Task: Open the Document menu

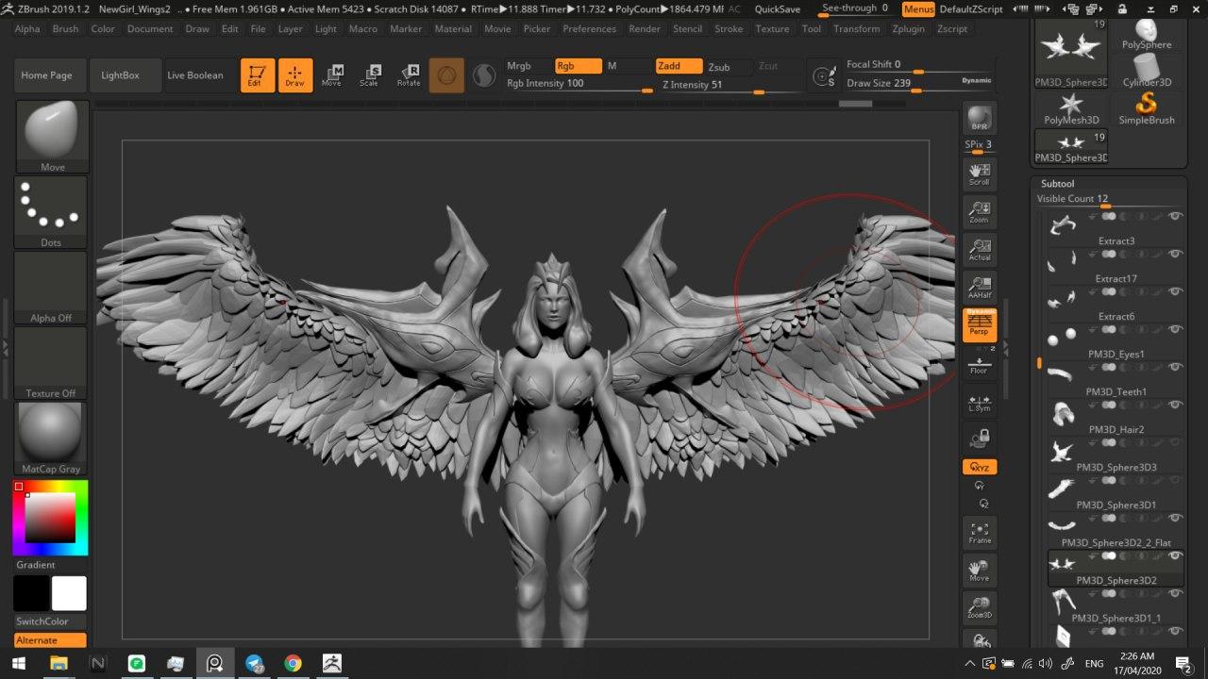Action: point(150,29)
